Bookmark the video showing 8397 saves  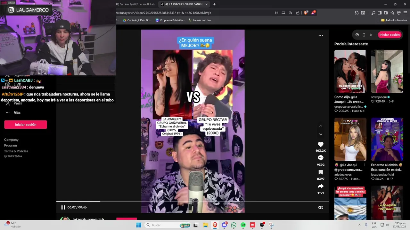tap(321, 172)
